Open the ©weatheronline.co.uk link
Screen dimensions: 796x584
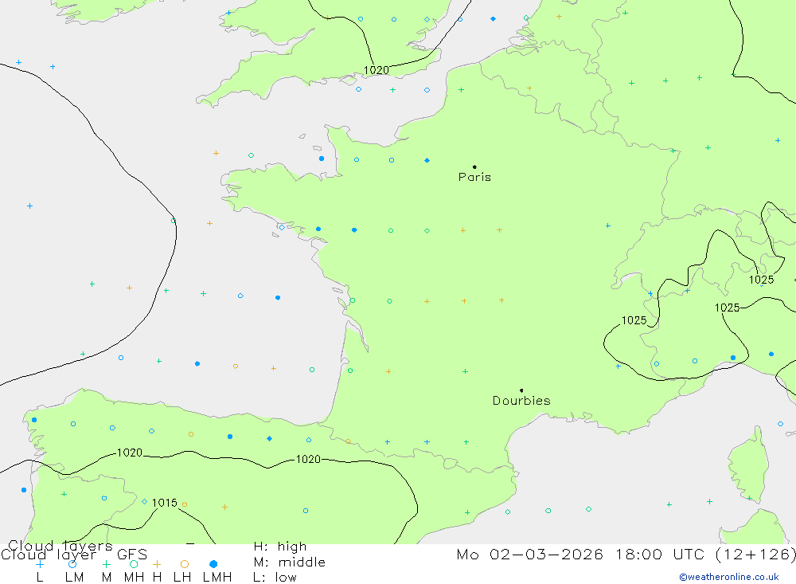click(729, 577)
